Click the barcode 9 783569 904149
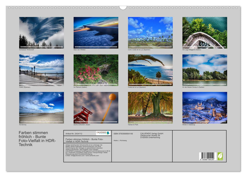The image size is (246, 177). click(x=208, y=156)
